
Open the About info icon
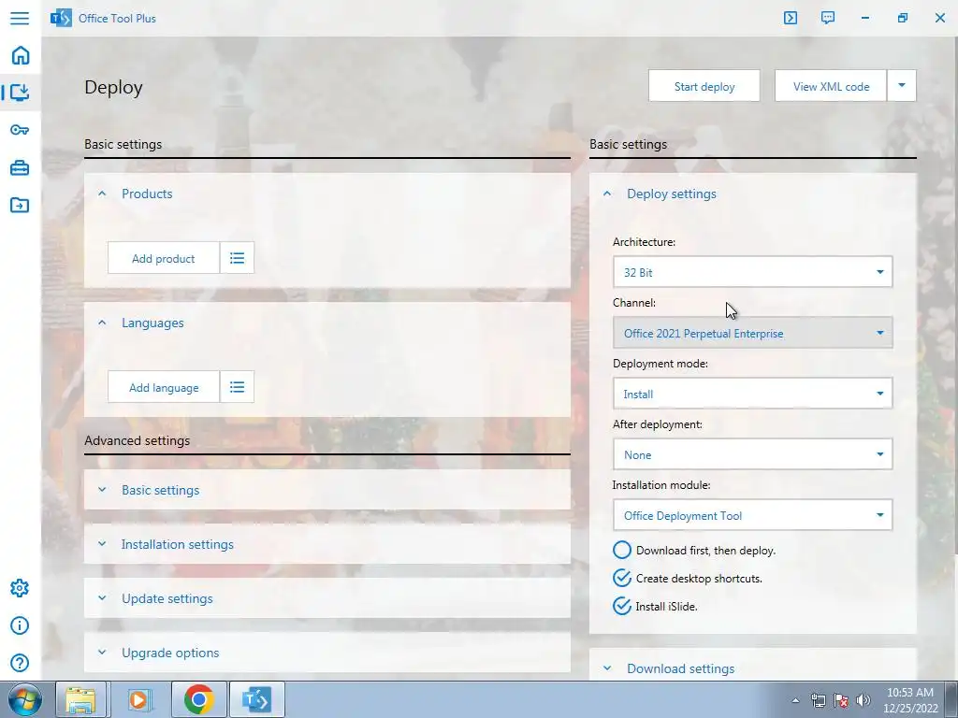pos(20,625)
